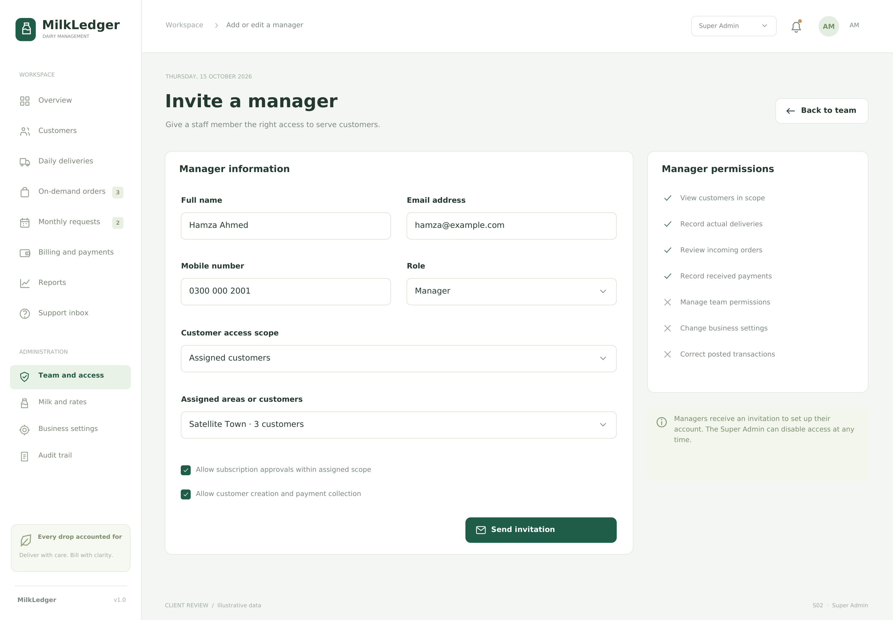Expand the Role dropdown showing Manager
The height and width of the screenshot is (620, 893).
(511, 291)
